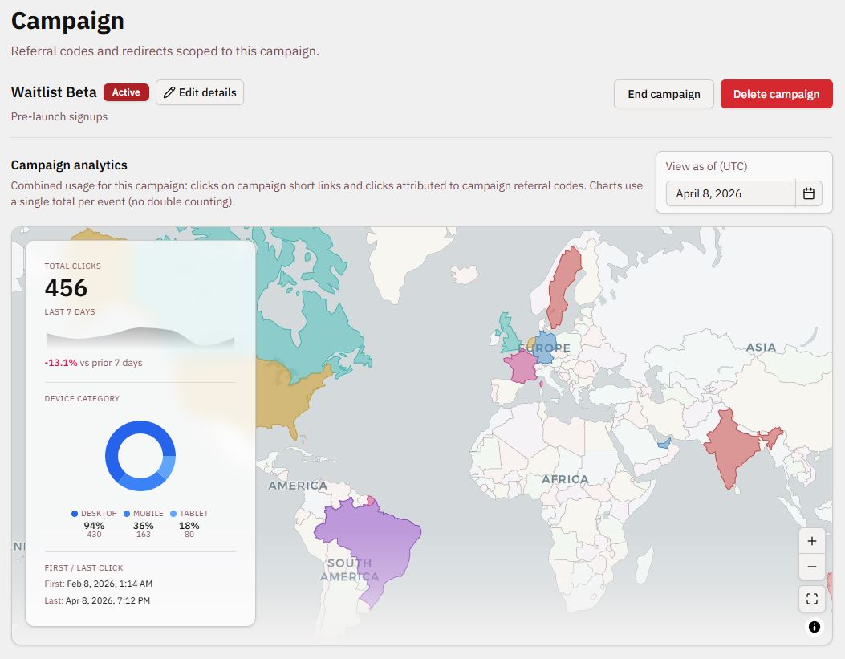
Task: Click the device category donut chart
Action: pyautogui.click(x=140, y=456)
